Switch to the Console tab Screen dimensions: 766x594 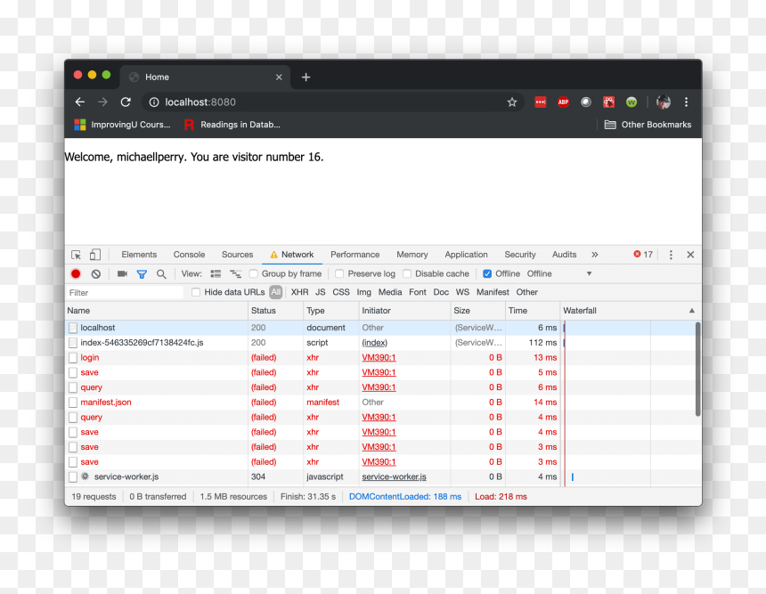tap(189, 255)
